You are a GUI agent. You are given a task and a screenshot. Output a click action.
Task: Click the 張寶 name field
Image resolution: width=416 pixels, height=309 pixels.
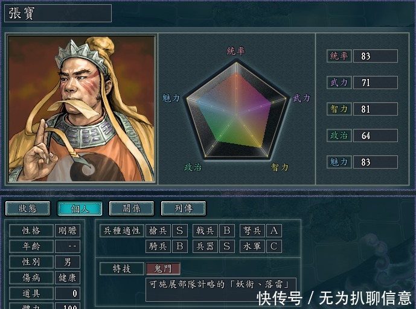[58, 13]
